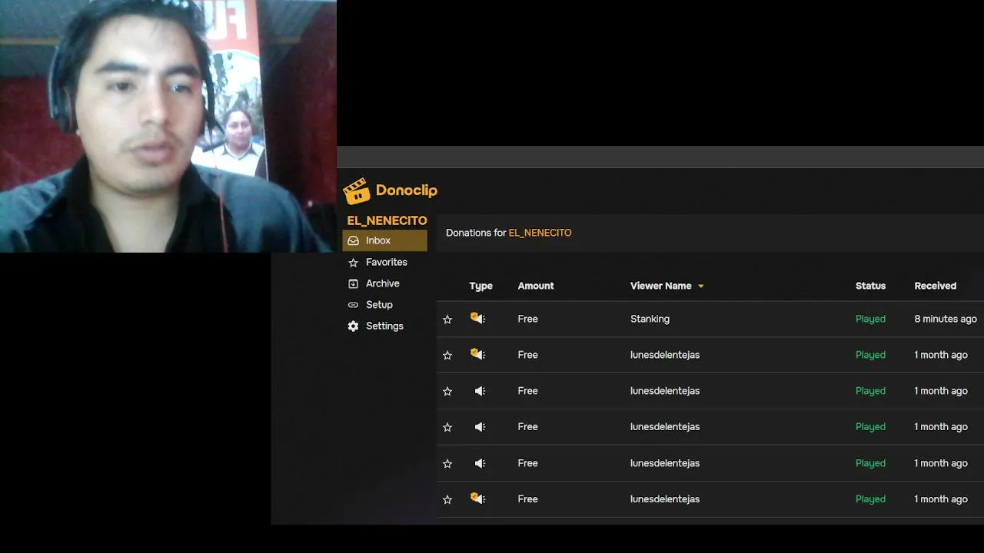The width and height of the screenshot is (984, 553).
Task: Sort by the Amount column header
Action: [536, 286]
